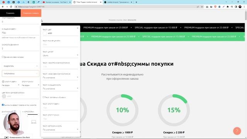Screen dimensions: 247x139
Task: Expand the 'Типографика' settings section
Action: point(20,74)
